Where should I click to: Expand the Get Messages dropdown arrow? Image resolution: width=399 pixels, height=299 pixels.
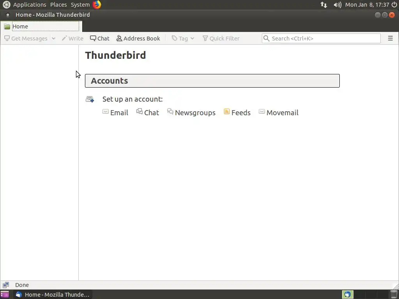pos(53,39)
